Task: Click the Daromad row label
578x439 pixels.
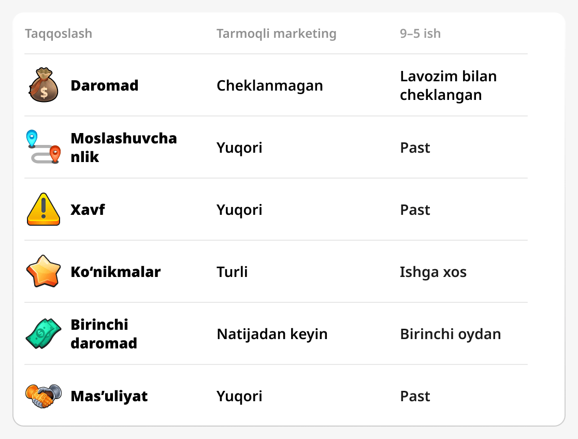Action: click(105, 85)
